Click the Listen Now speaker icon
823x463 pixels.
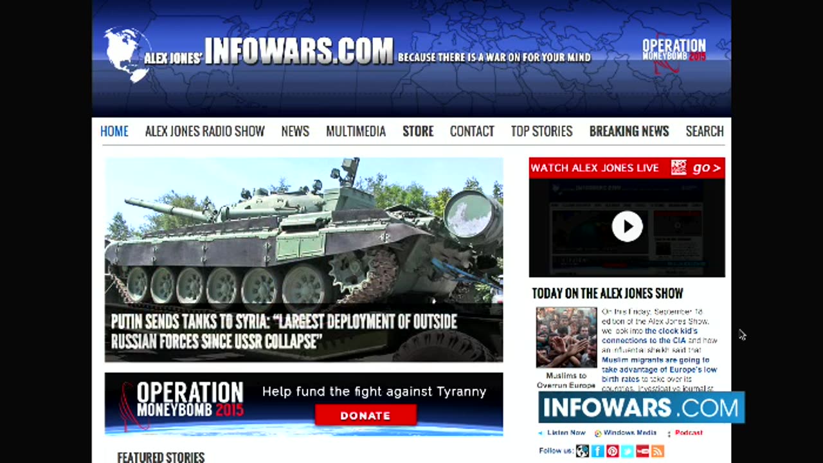click(541, 433)
